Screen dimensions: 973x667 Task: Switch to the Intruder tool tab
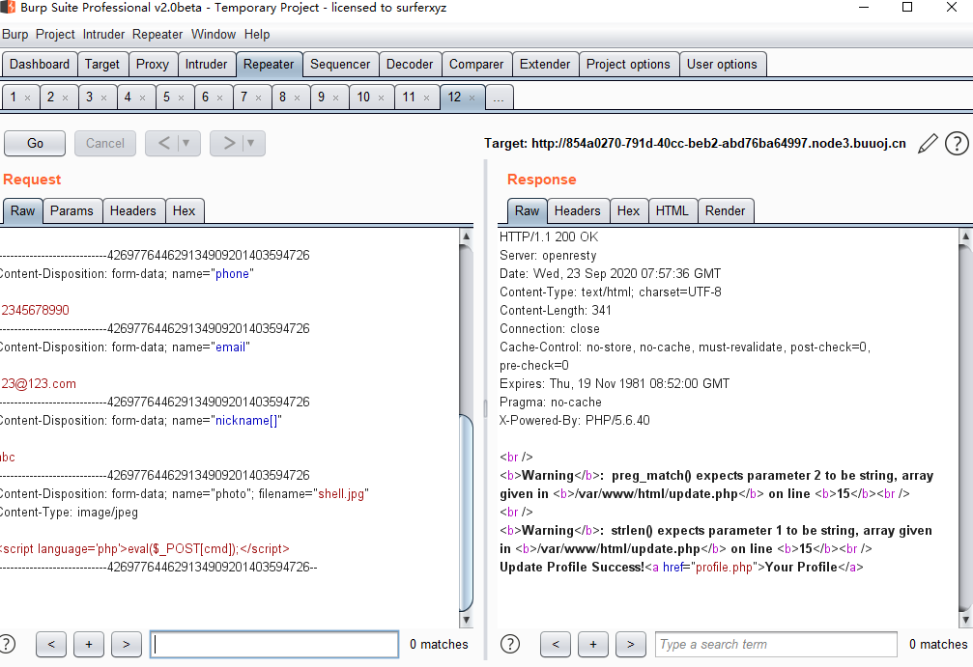tap(206, 65)
